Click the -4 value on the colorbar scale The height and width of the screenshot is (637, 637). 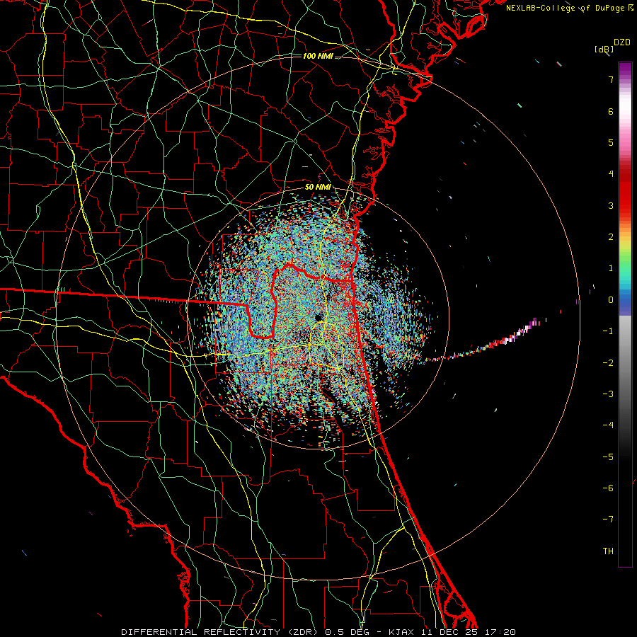tap(608, 425)
